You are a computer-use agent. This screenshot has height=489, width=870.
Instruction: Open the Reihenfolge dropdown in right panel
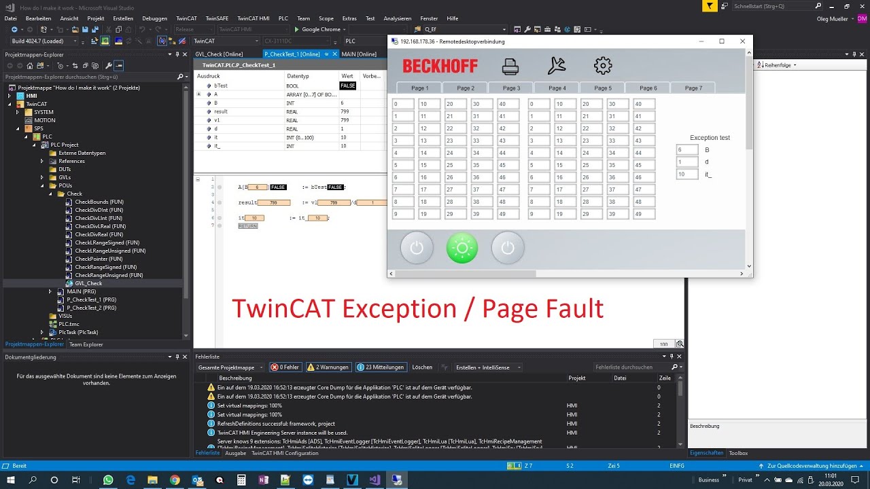click(x=778, y=65)
